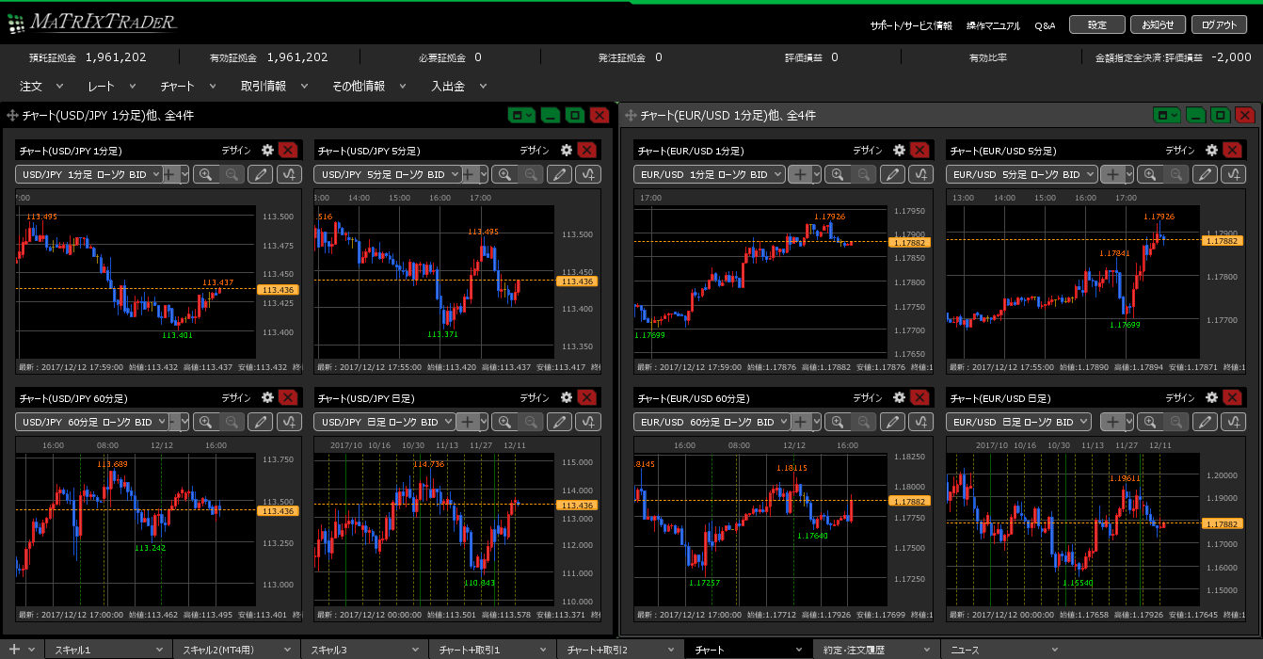Switch to the スキャル1 tab

pos(108,650)
